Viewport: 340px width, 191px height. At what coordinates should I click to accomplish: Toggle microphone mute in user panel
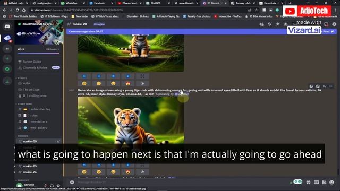pos(45,186)
